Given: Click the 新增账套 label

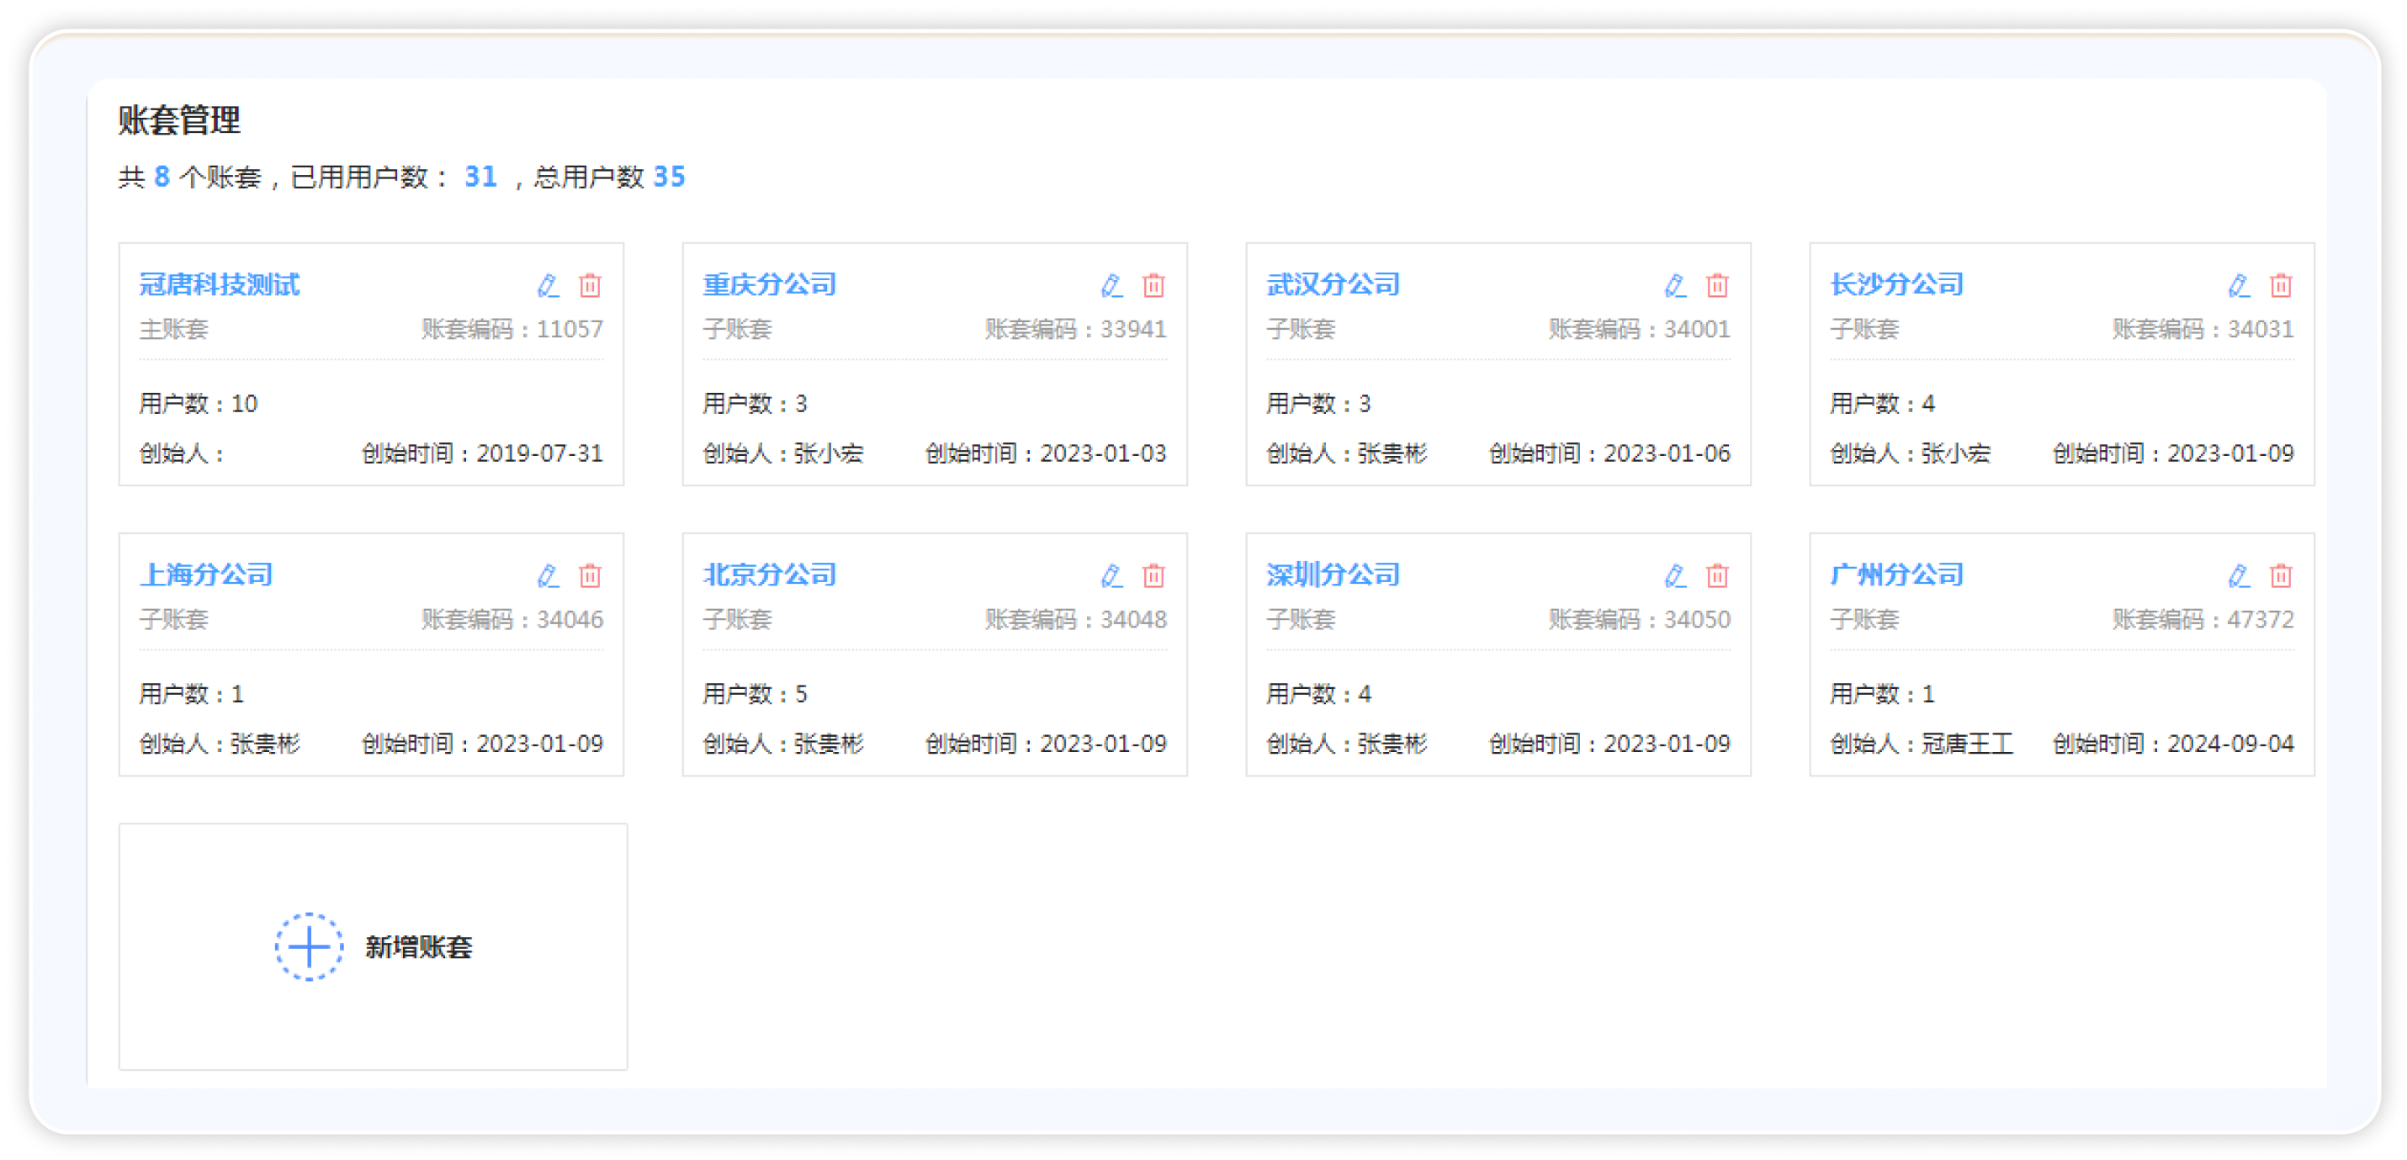Looking at the screenshot, I should [419, 947].
